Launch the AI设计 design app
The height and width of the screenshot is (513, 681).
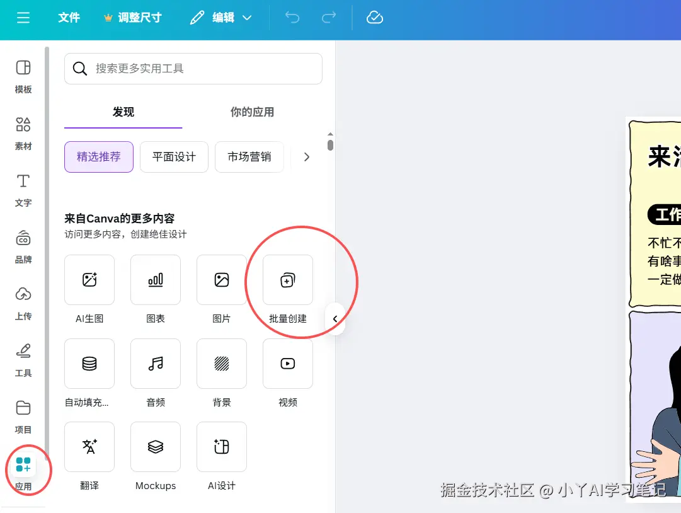[221, 447]
